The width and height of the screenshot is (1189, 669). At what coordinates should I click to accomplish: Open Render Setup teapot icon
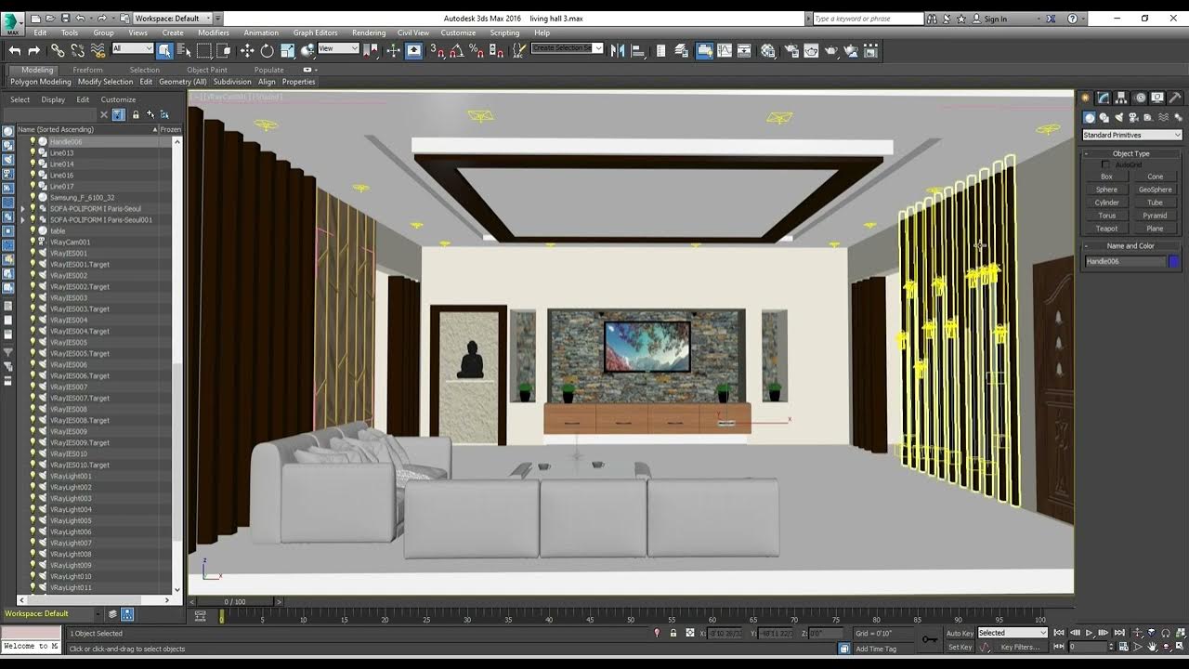click(790, 51)
